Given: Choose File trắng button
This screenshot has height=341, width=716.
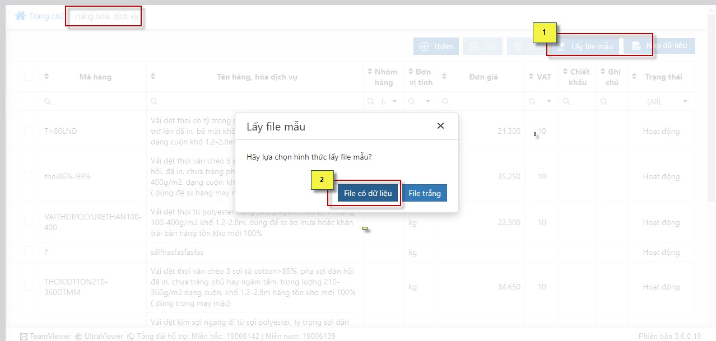Looking at the screenshot, I should tap(425, 193).
